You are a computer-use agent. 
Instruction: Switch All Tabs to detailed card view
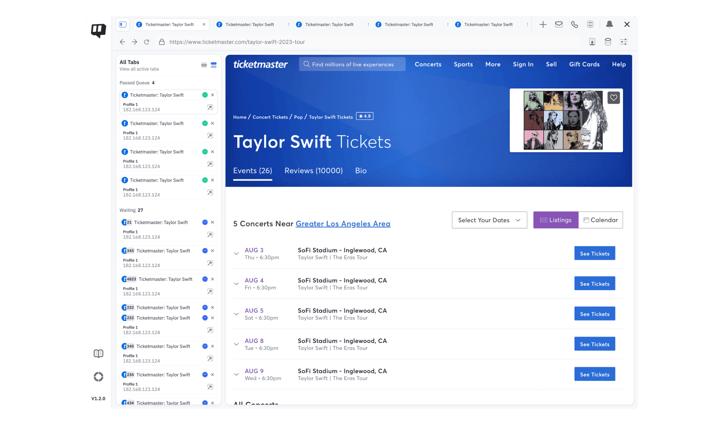[x=214, y=65]
